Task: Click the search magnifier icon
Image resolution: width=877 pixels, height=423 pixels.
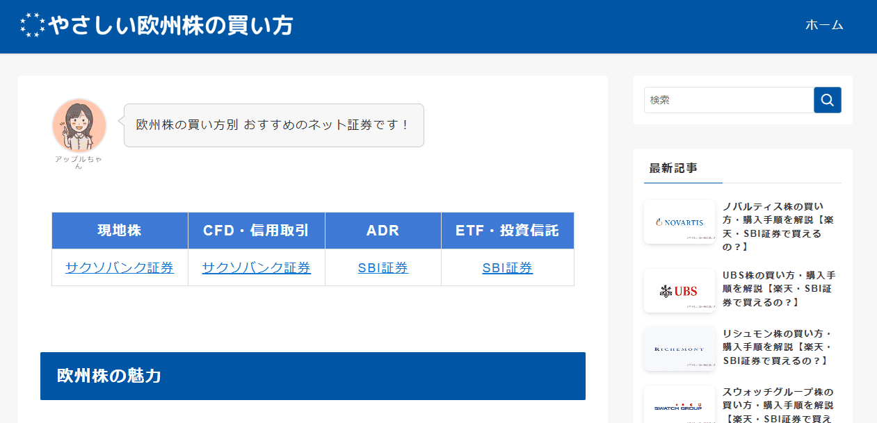Action: (827, 99)
